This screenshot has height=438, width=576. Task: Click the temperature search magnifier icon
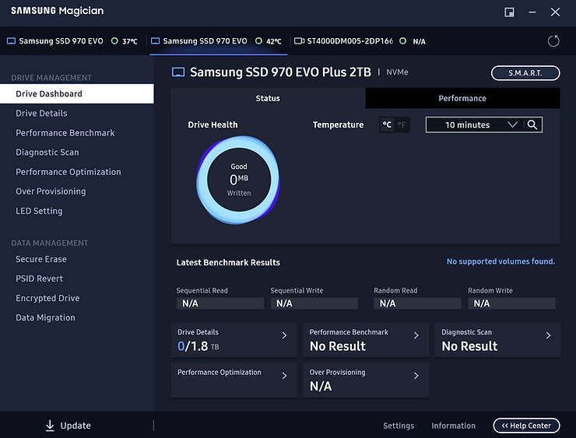[532, 124]
